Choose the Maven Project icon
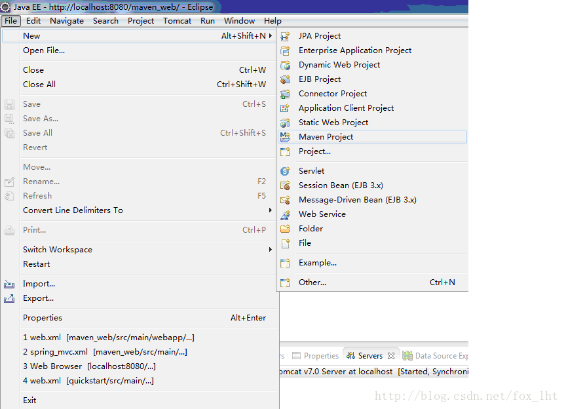 coord(285,137)
